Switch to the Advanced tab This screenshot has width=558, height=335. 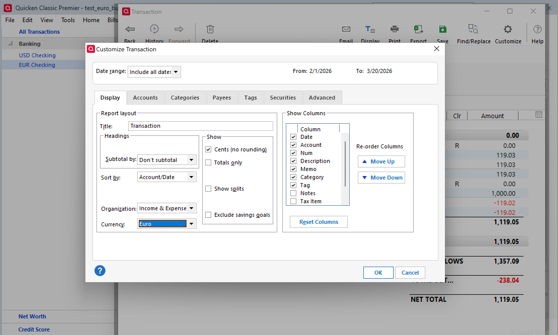click(x=322, y=98)
